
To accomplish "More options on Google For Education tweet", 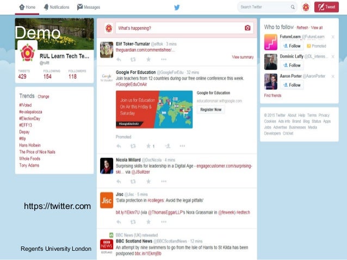I will (182, 146).
